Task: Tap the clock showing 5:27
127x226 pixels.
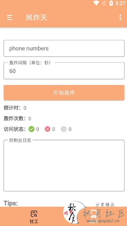Action: click(x=120, y=3)
